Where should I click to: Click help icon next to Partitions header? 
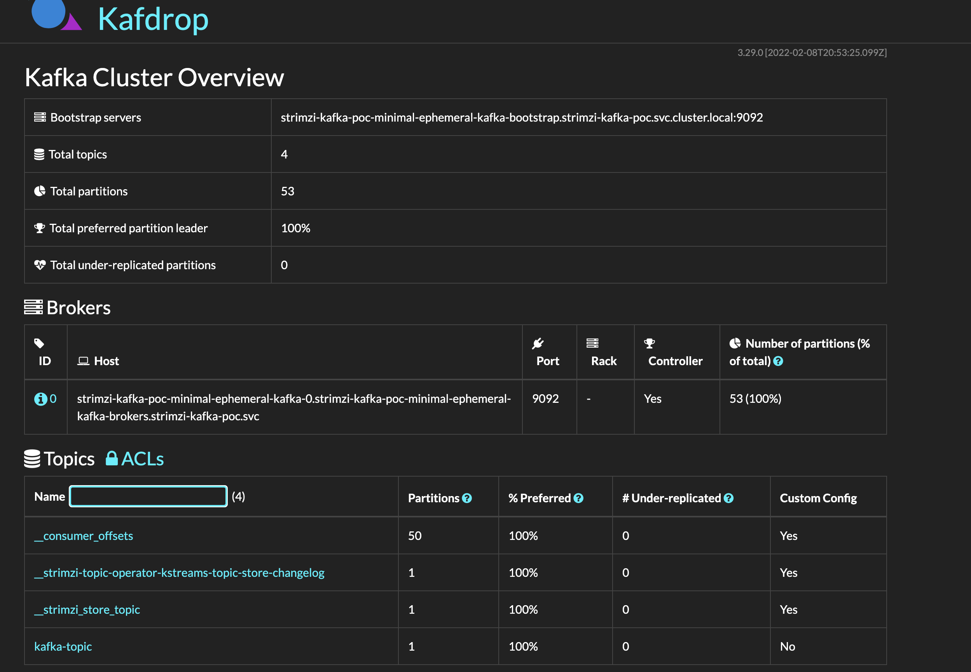[467, 498]
